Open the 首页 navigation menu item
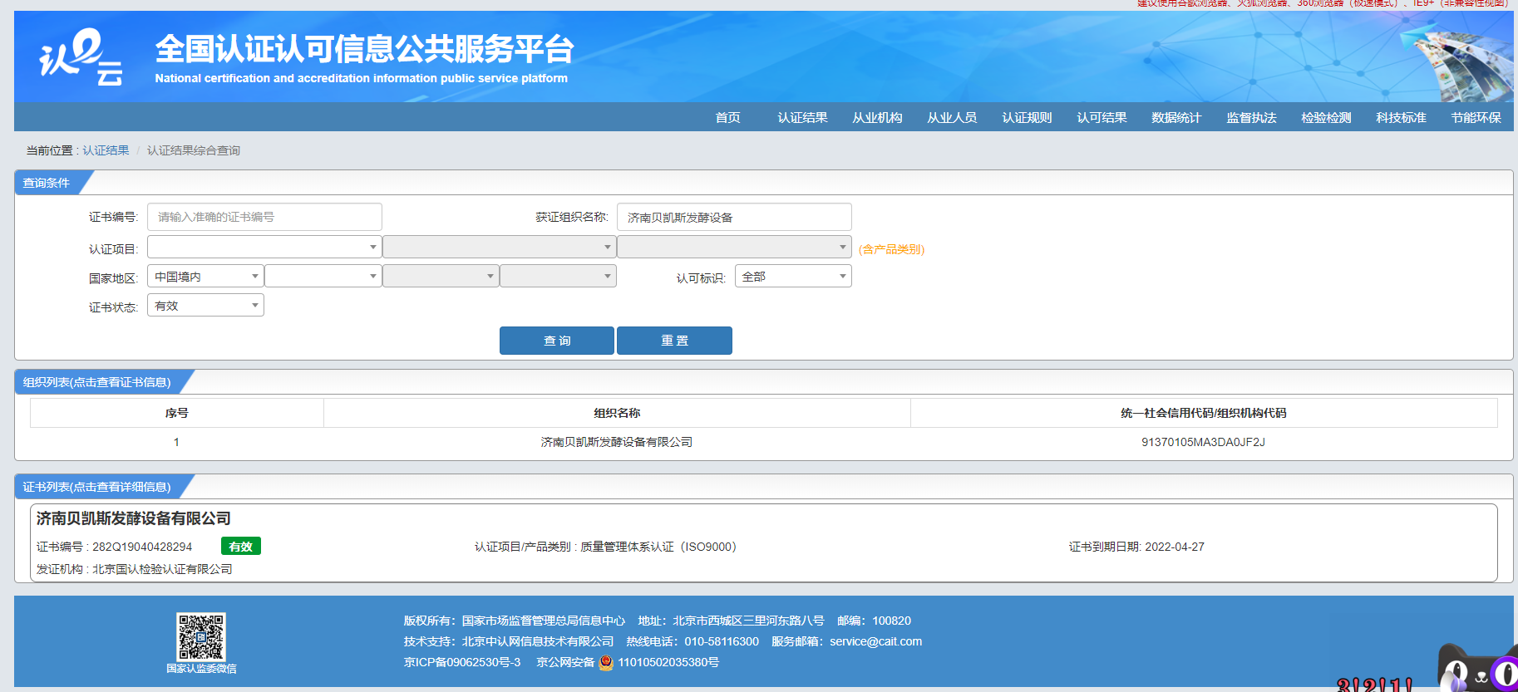The image size is (1518, 692). [x=727, y=118]
